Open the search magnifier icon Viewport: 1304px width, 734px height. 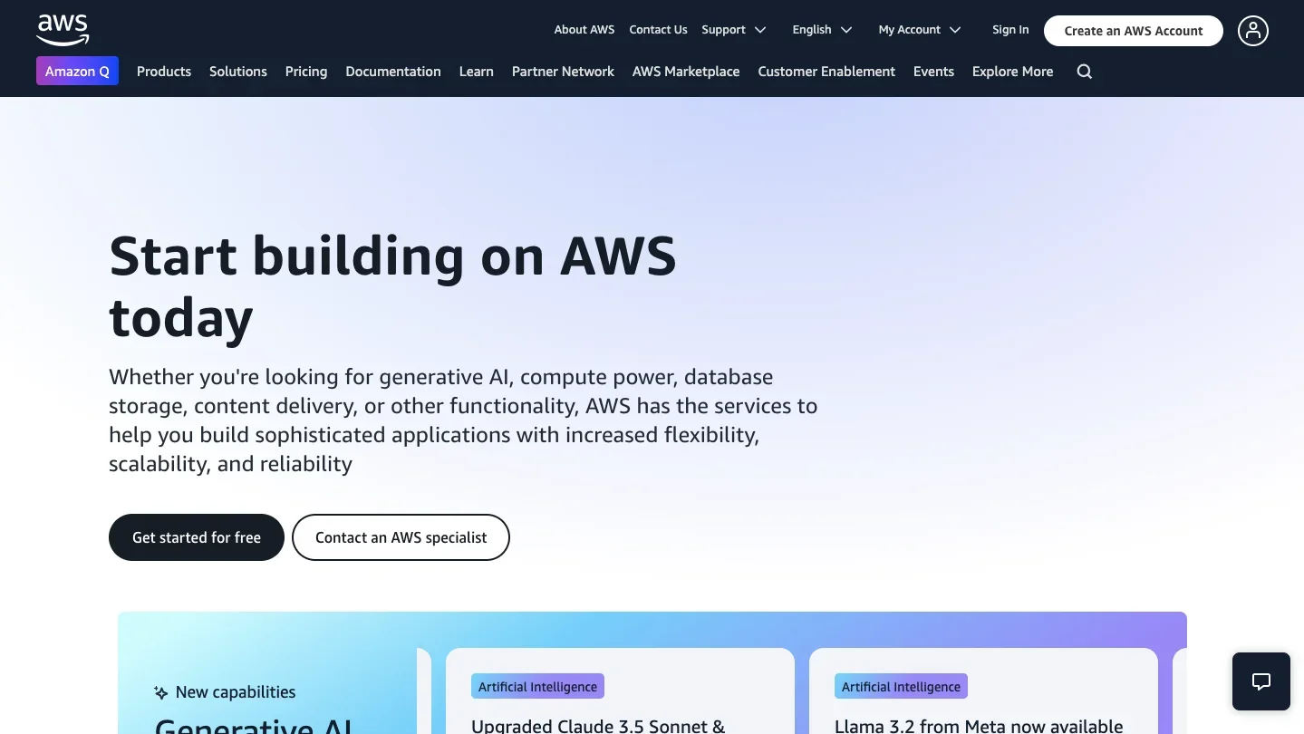point(1084,72)
